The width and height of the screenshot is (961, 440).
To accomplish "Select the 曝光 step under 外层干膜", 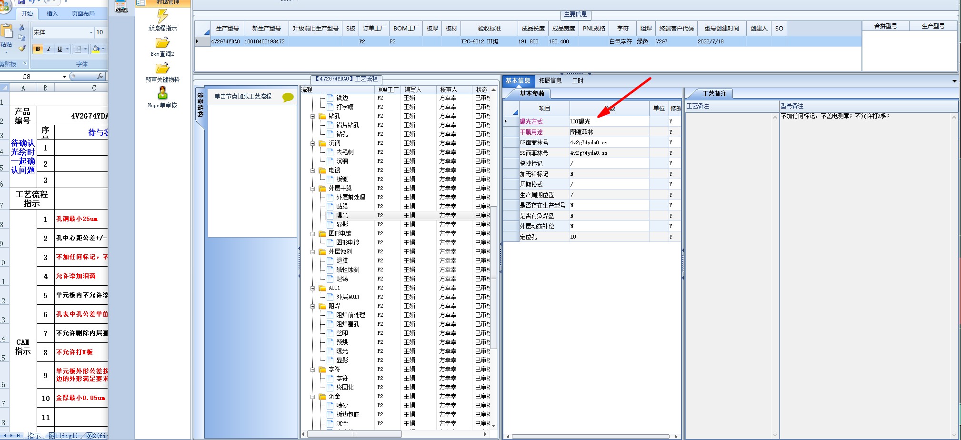I will click(342, 216).
